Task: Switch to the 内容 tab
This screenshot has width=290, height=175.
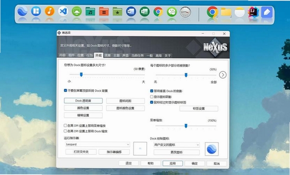Action: click(62, 55)
